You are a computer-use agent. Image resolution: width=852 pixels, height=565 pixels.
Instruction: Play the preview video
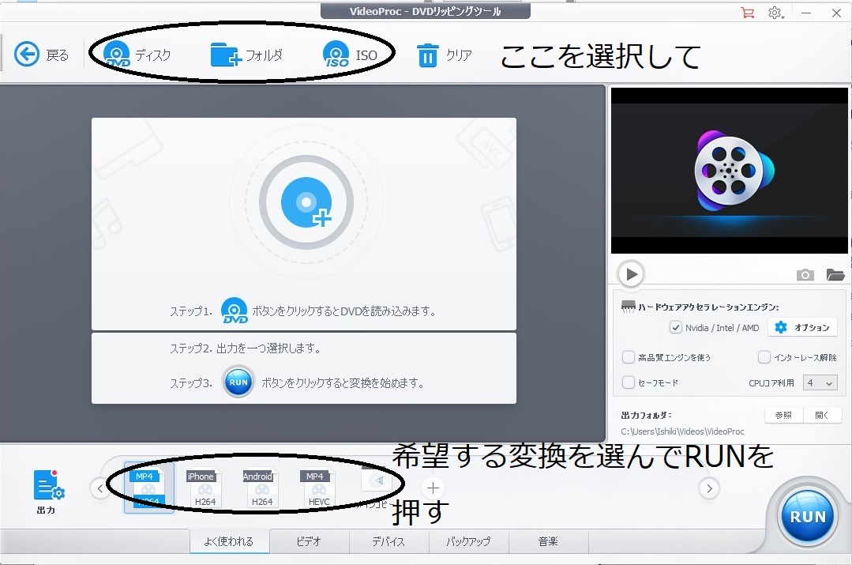pyautogui.click(x=631, y=273)
